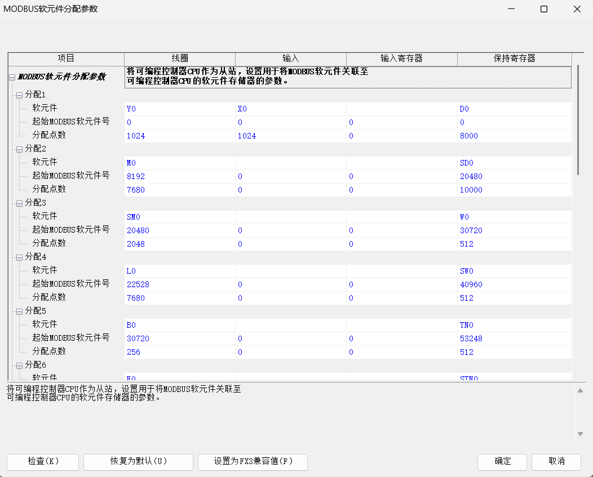593x477 pixels.
Task: Cancel the dialog with 取消
Action: pos(556,462)
